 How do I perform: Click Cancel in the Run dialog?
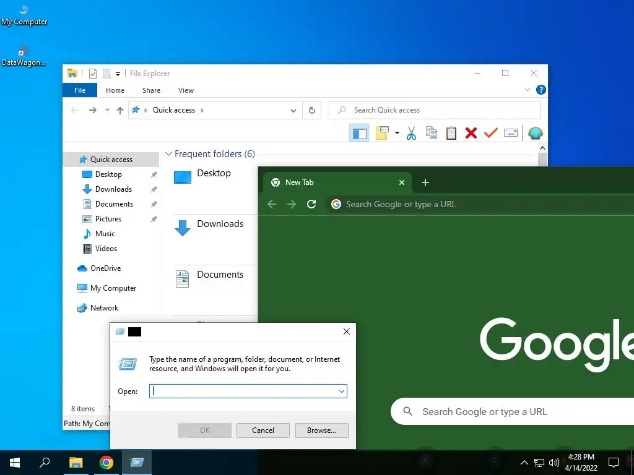pos(263,430)
